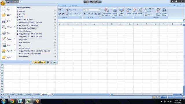Click the Prepare icon
This screenshot has width=185, height=104.
pyautogui.click(x=4, y=39)
